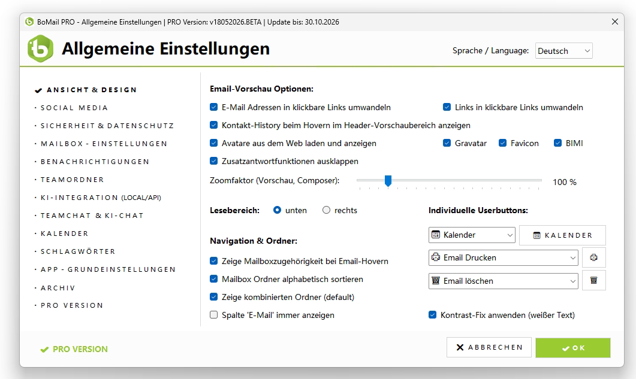Select Kalender in the sidebar menu
The height and width of the screenshot is (379, 636).
click(65, 234)
